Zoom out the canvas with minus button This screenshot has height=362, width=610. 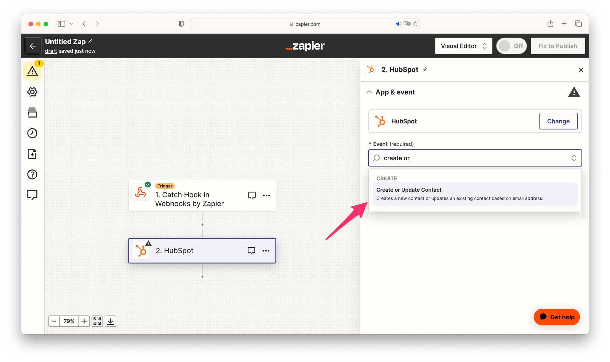pyautogui.click(x=54, y=321)
